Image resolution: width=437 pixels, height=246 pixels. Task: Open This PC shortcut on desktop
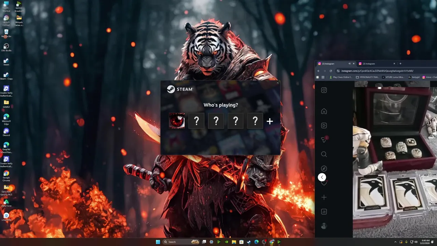coord(6,6)
